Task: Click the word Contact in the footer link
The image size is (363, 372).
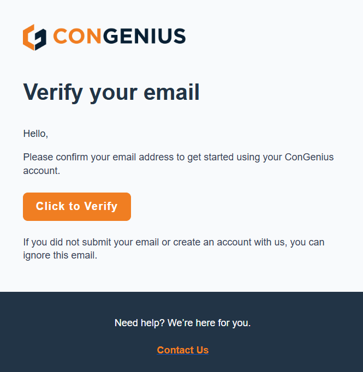Action: click(x=175, y=350)
